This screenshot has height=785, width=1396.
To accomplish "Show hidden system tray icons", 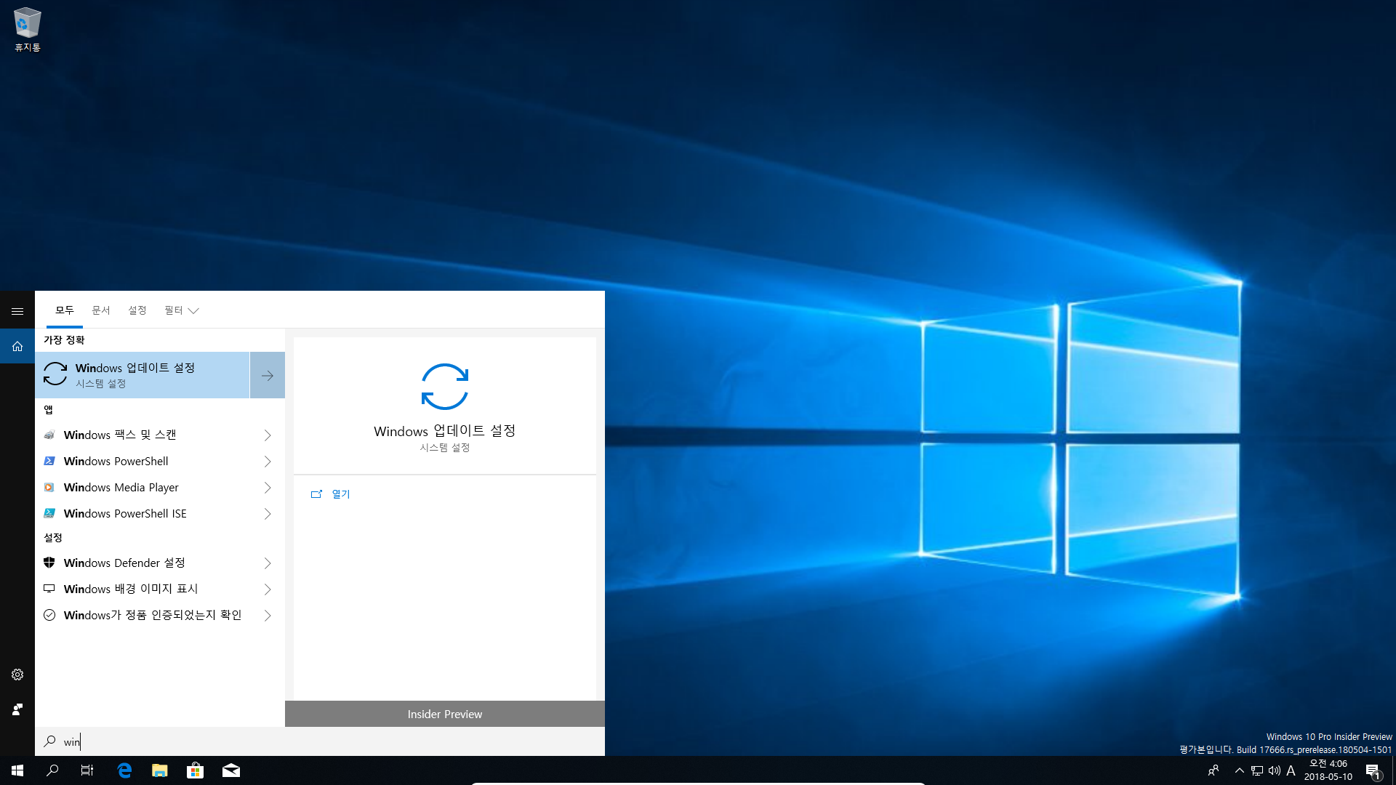I will click(1239, 770).
